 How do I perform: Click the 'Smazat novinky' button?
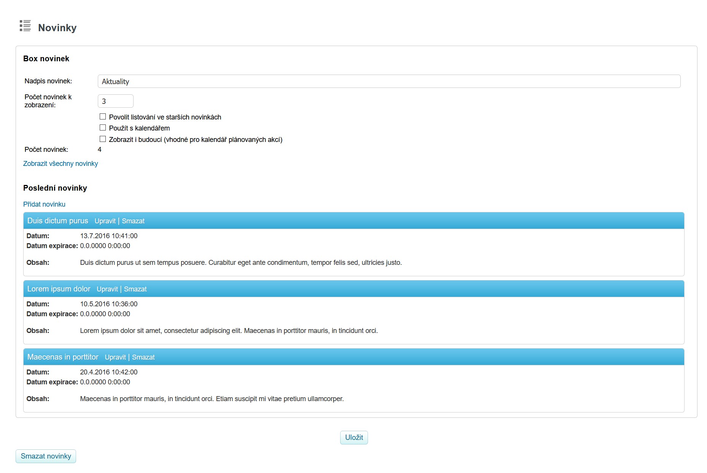point(46,456)
